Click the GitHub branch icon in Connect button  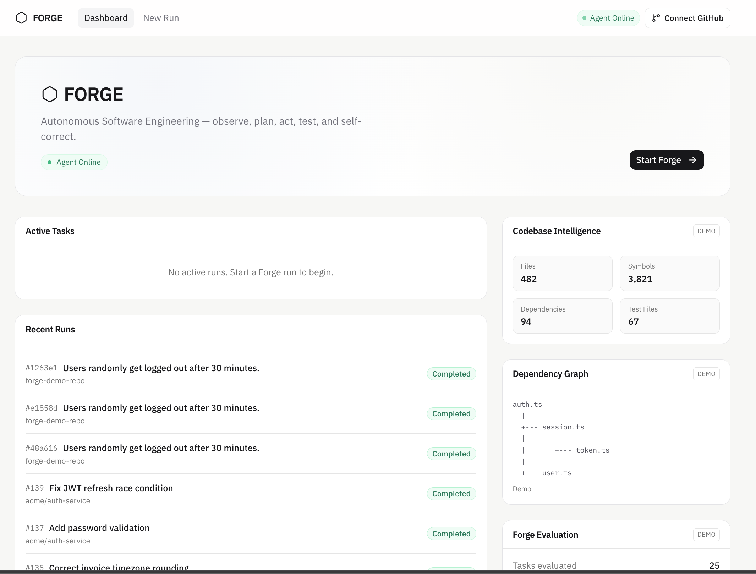656,18
